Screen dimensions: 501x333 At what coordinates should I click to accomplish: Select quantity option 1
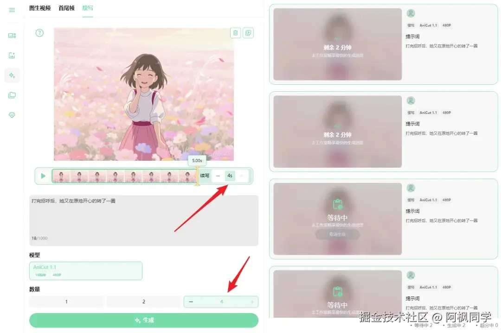tap(66, 302)
